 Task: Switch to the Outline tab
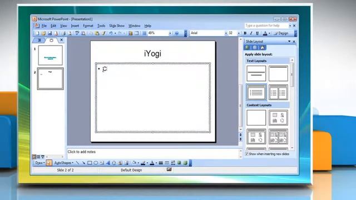pos(39,41)
